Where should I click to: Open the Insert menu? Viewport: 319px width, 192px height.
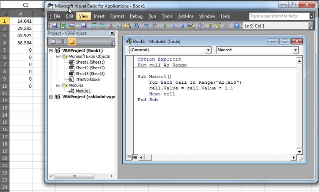(x=99, y=16)
